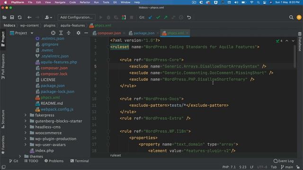Collapse the WordPress-Core rule fold marker
This screenshot has width=303, height=170.
108,60
